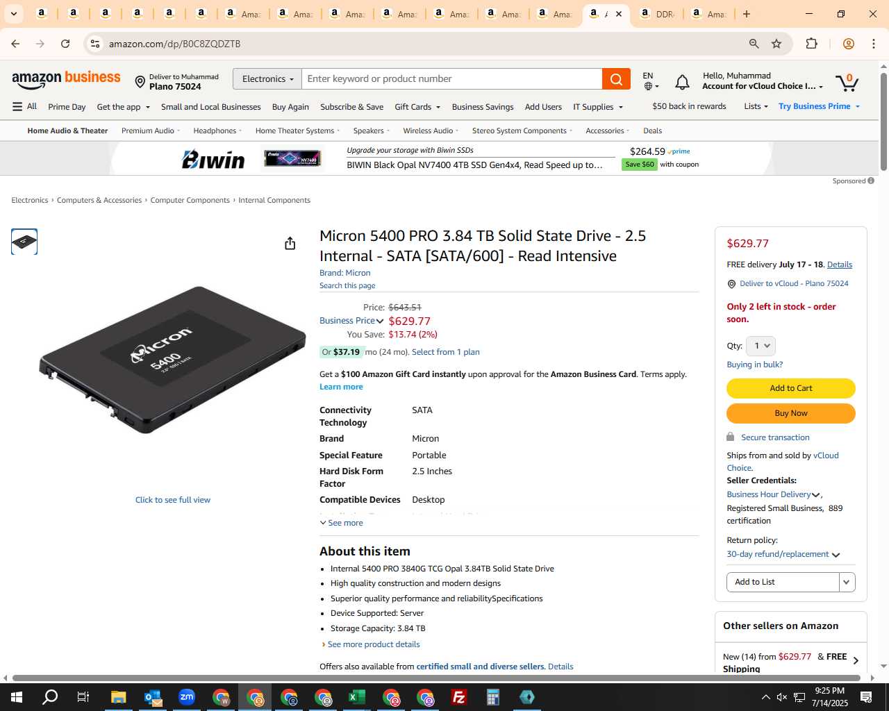The height and width of the screenshot is (711, 889).
Task: Open FileZilla from the taskbar
Action: click(x=459, y=697)
